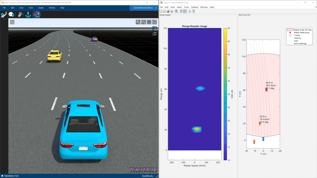
Task: Click Radar Detections legend entry
Action: (x=301, y=33)
